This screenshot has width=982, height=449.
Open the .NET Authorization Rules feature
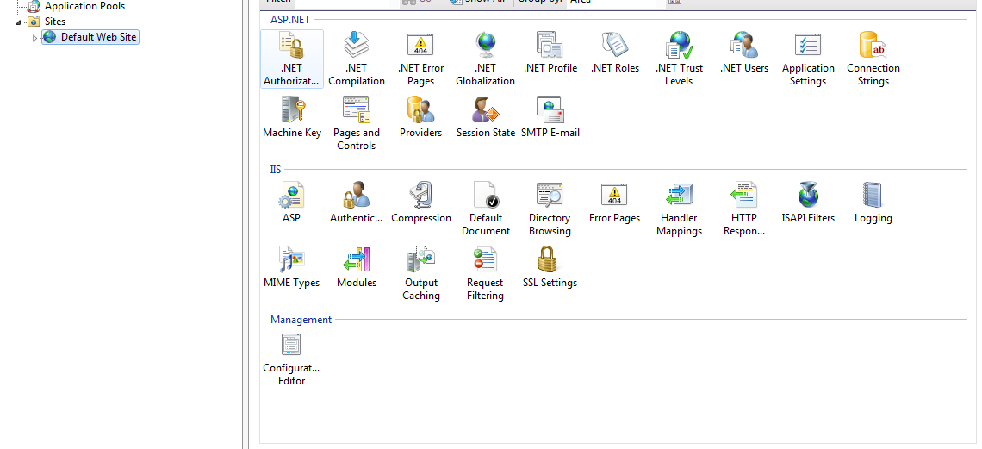click(x=292, y=59)
